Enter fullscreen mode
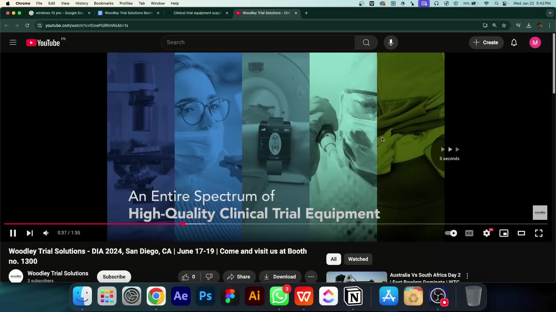 pos(539,233)
